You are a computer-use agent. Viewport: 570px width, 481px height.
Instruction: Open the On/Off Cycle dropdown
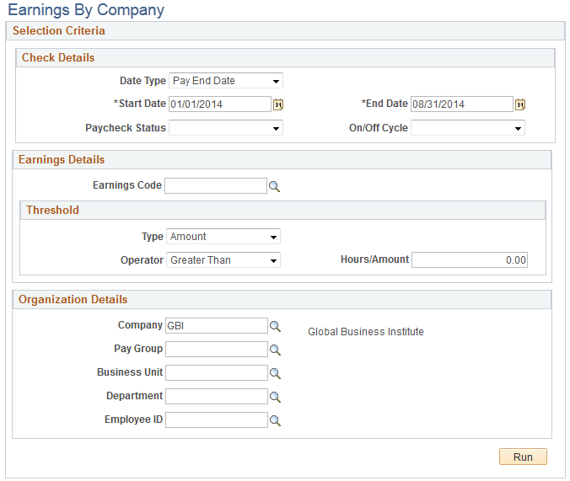(467, 128)
